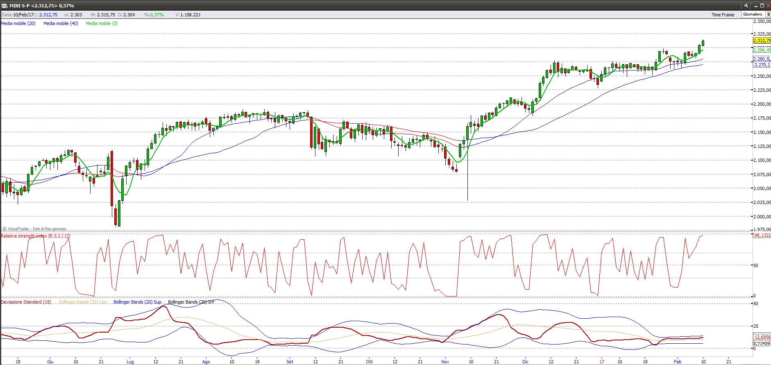Click the 2.200,00 price axis label
This screenshot has width=771, height=365.
(762, 104)
